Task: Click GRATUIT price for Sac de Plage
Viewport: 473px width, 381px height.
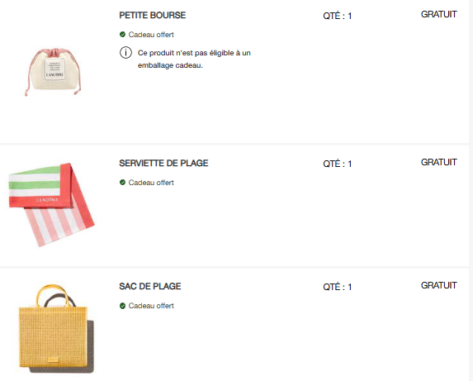Action: [x=438, y=285]
